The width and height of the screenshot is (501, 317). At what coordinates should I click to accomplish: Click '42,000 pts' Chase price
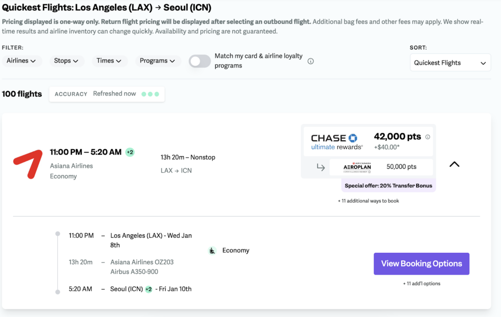click(397, 136)
